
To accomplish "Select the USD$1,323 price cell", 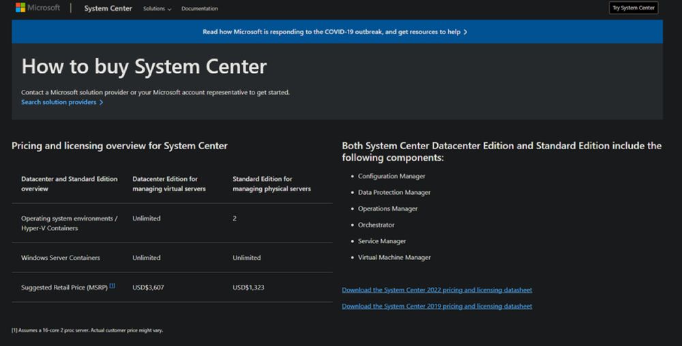I will pos(248,287).
